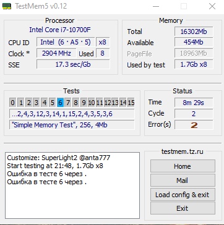Click the 2904 MHz clock value
This screenshot has height=225, width=224.
pyautogui.click(x=56, y=53)
